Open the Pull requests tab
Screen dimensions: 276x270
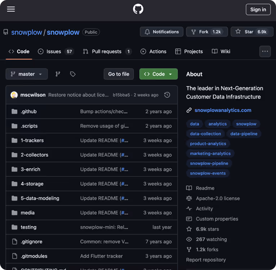tap(107, 52)
